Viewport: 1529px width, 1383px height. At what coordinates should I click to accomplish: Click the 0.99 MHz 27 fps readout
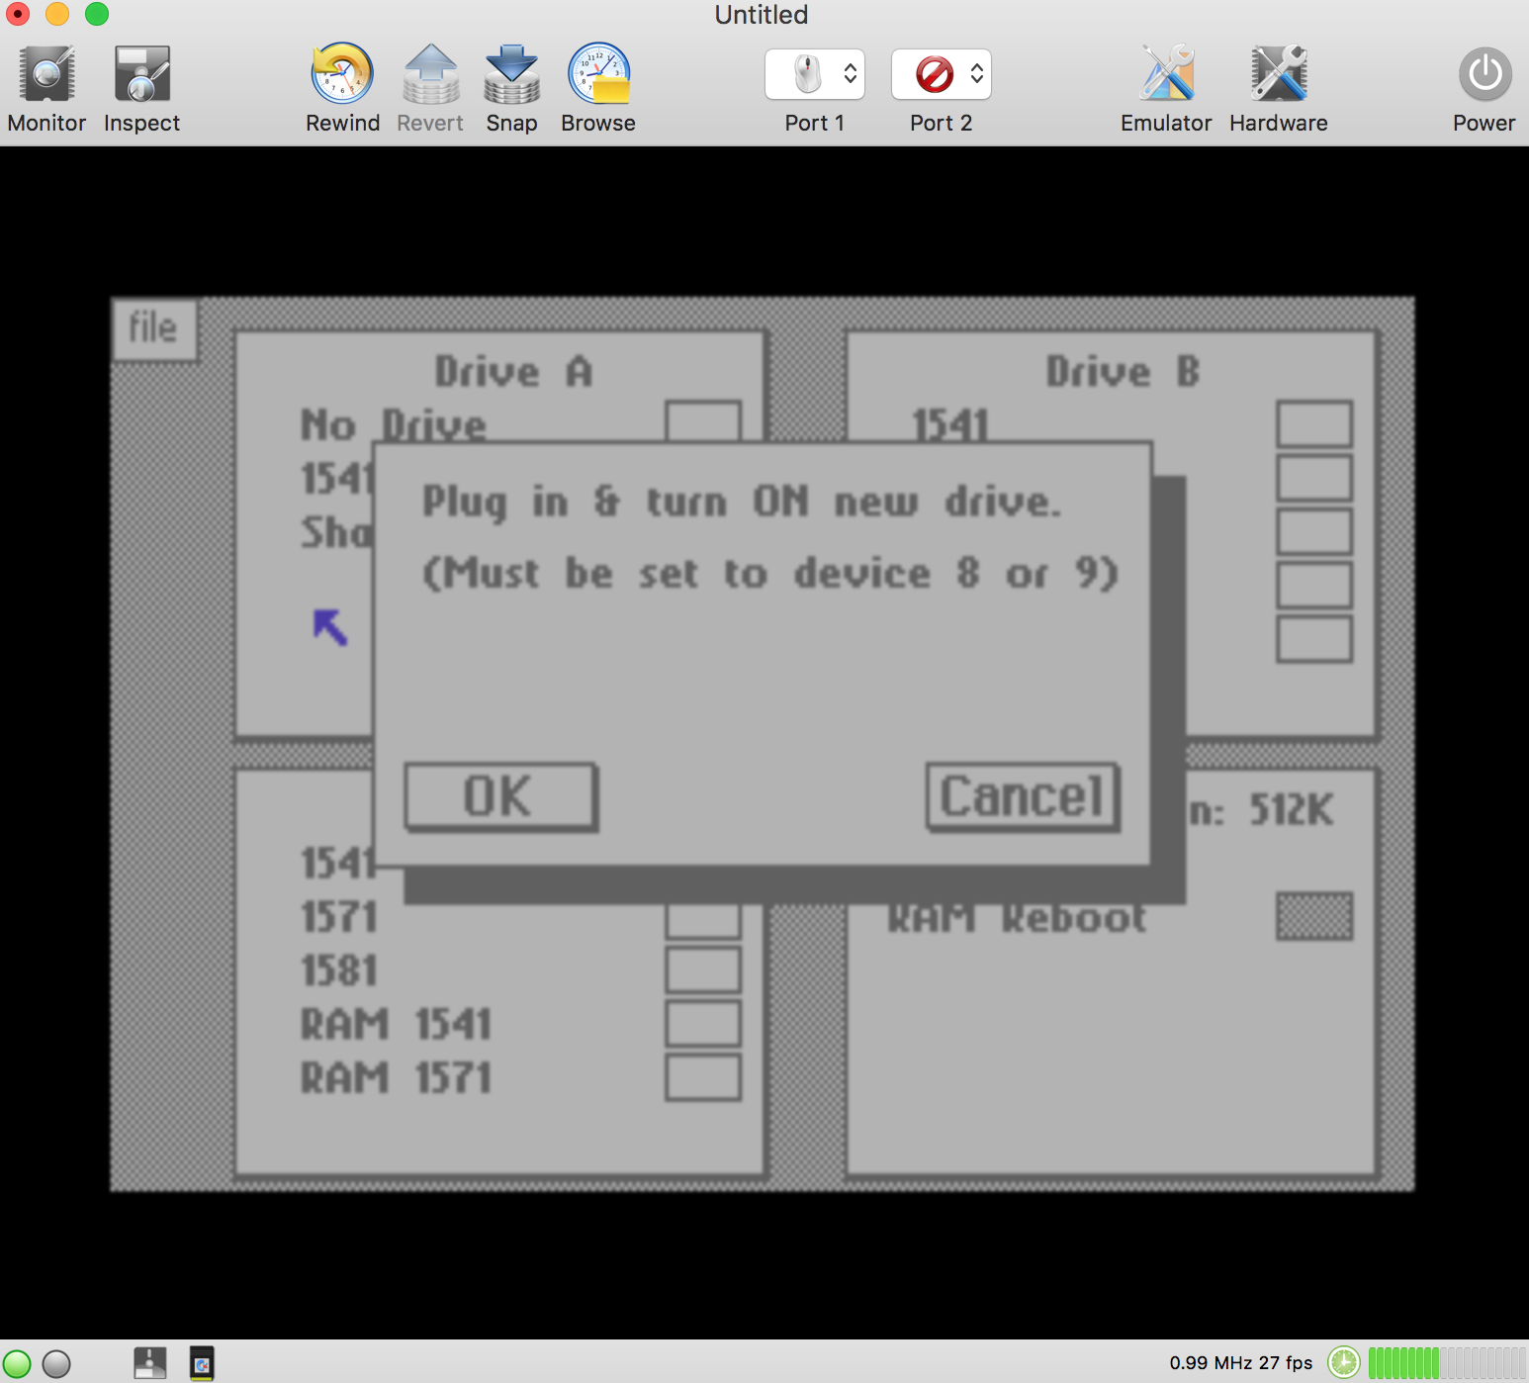coord(1240,1363)
